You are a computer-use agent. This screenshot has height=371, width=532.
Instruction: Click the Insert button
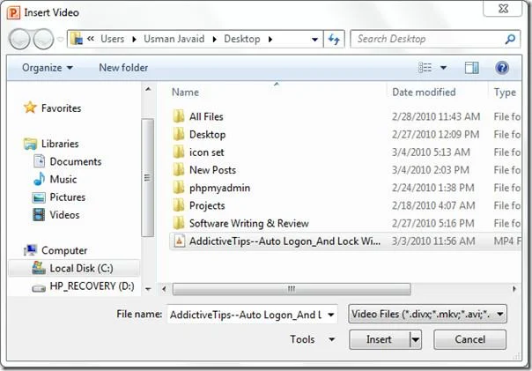point(379,339)
